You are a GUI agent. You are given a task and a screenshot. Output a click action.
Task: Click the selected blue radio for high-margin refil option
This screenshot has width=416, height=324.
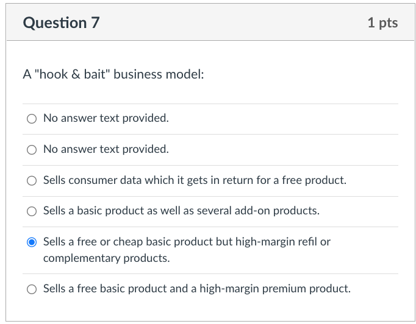(32, 242)
